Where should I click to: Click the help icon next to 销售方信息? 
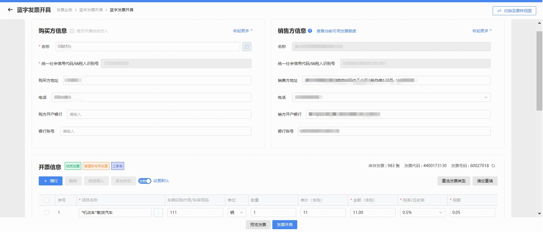point(310,31)
